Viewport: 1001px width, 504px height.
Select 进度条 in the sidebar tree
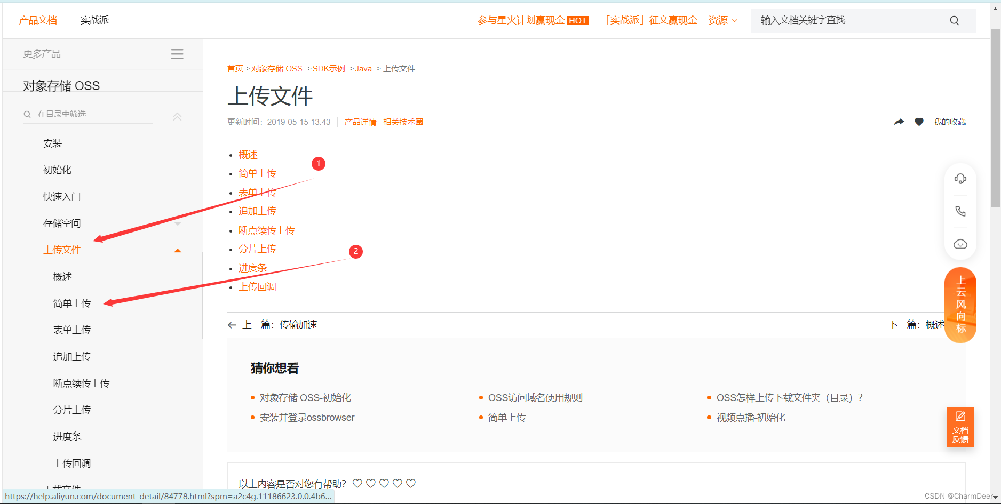[x=67, y=437]
